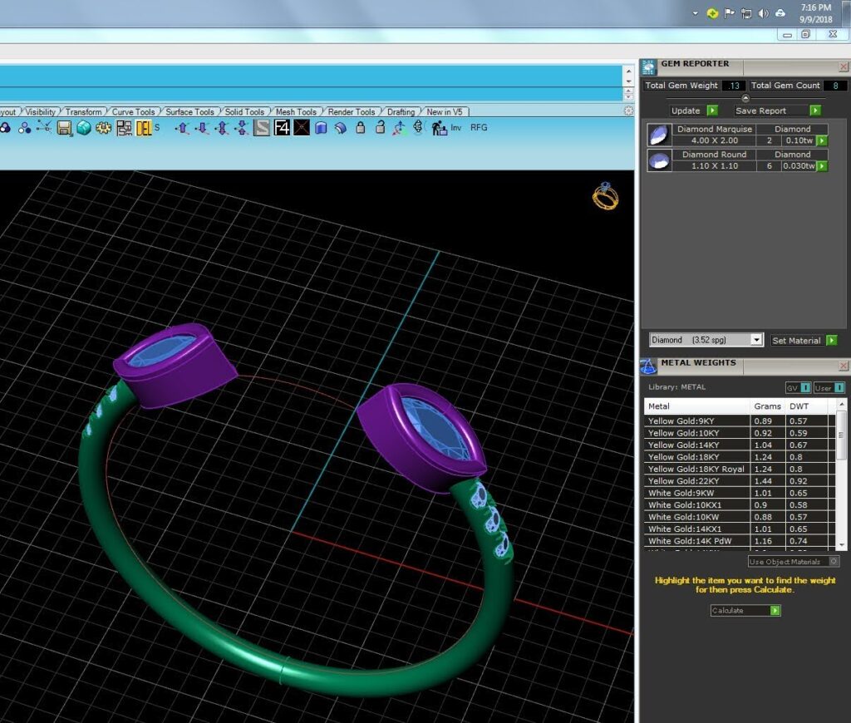The height and width of the screenshot is (723, 851).
Task: Click the yellow DEL toolbar icon
Action: (x=143, y=128)
